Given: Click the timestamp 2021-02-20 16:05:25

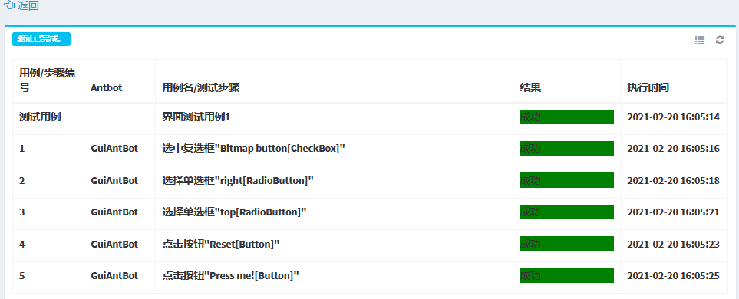Looking at the screenshot, I should pyautogui.click(x=674, y=276).
